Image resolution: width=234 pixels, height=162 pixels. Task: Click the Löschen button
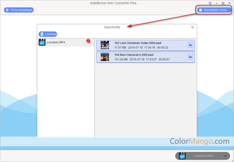tap(48, 34)
